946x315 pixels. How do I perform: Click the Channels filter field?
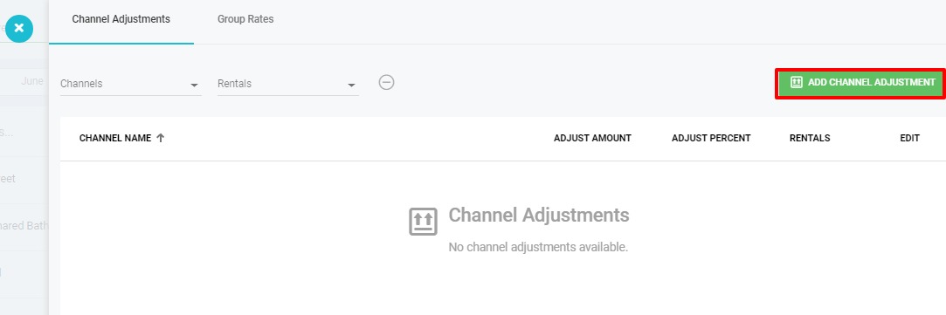point(131,84)
